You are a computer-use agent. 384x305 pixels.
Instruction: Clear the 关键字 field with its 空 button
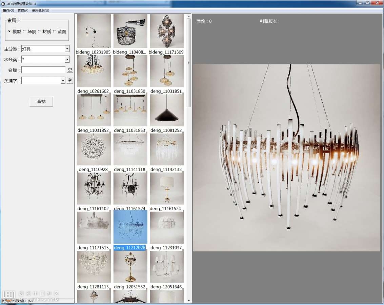pos(70,80)
